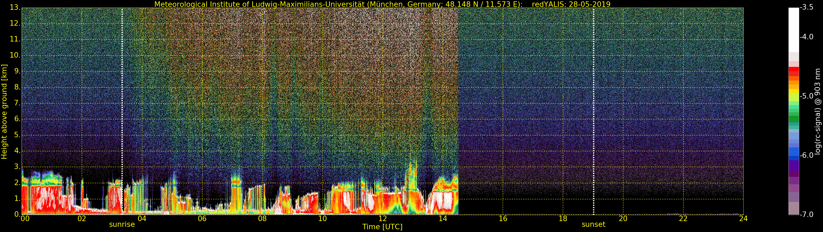Viewport: 823px width, 232px height.
Task: Click the '-6.0' colorbar tick label
Action: coord(807,156)
